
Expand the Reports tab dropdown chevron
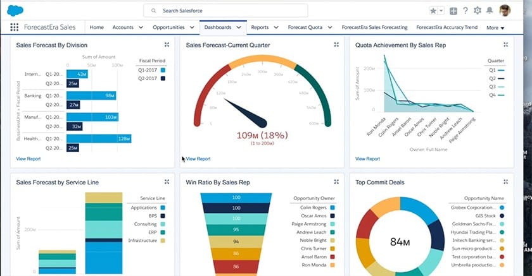point(276,27)
